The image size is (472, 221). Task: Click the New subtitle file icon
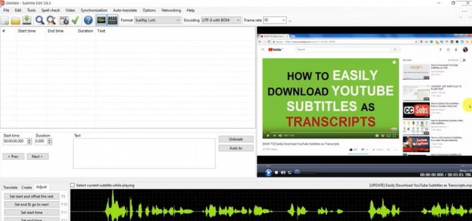point(5,21)
